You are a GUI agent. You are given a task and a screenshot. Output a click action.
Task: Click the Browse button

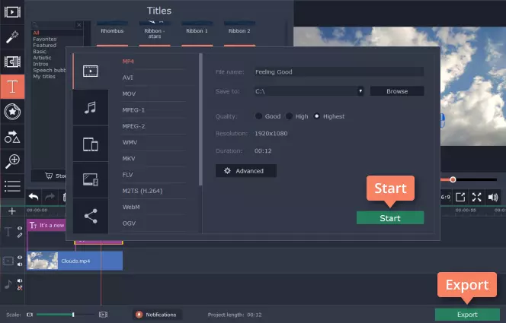pyautogui.click(x=397, y=91)
